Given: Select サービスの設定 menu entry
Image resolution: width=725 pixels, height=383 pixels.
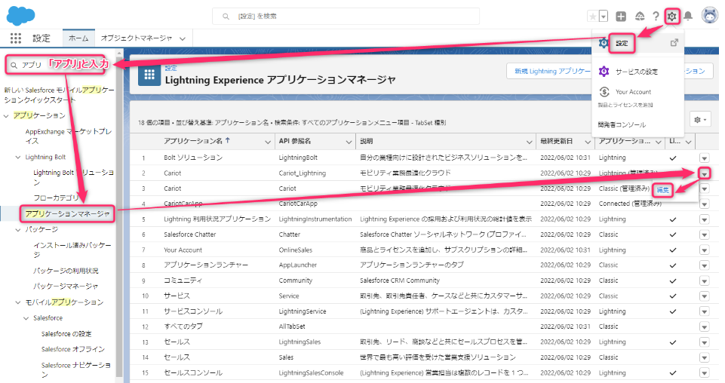Looking at the screenshot, I should pos(636,72).
